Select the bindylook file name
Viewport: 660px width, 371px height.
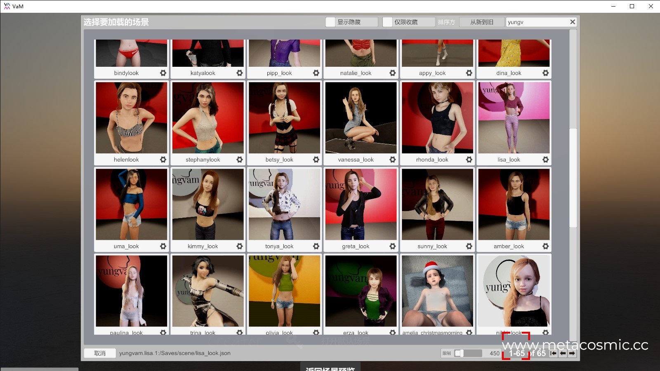(126, 73)
